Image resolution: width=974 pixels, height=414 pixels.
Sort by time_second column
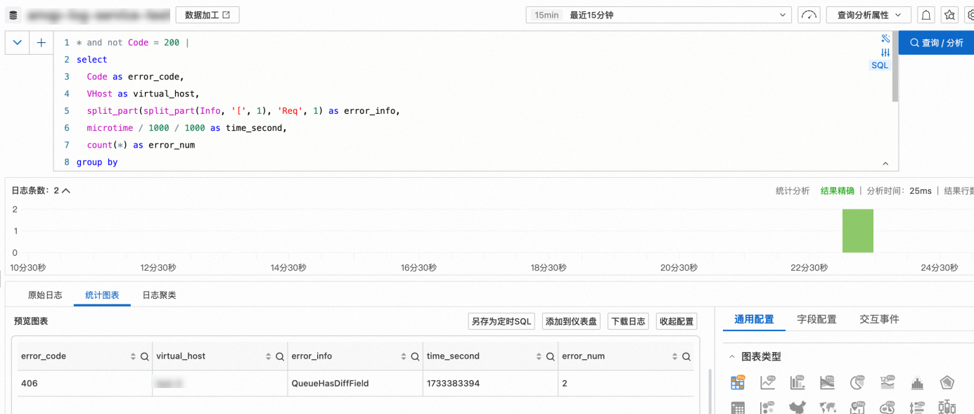[x=539, y=357]
